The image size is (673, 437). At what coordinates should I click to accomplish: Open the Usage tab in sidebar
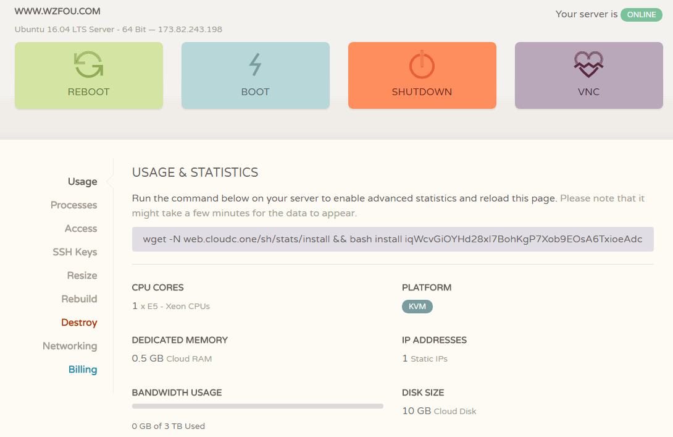click(82, 182)
